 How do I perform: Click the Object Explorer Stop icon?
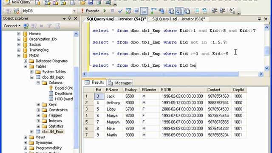point(42,26)
